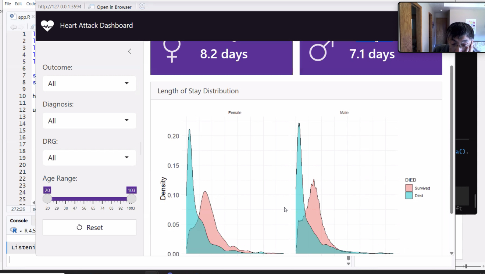Click the Age Range maximum slider handle
This screenshot has width=485, height=274.
[x=131, y=199]
